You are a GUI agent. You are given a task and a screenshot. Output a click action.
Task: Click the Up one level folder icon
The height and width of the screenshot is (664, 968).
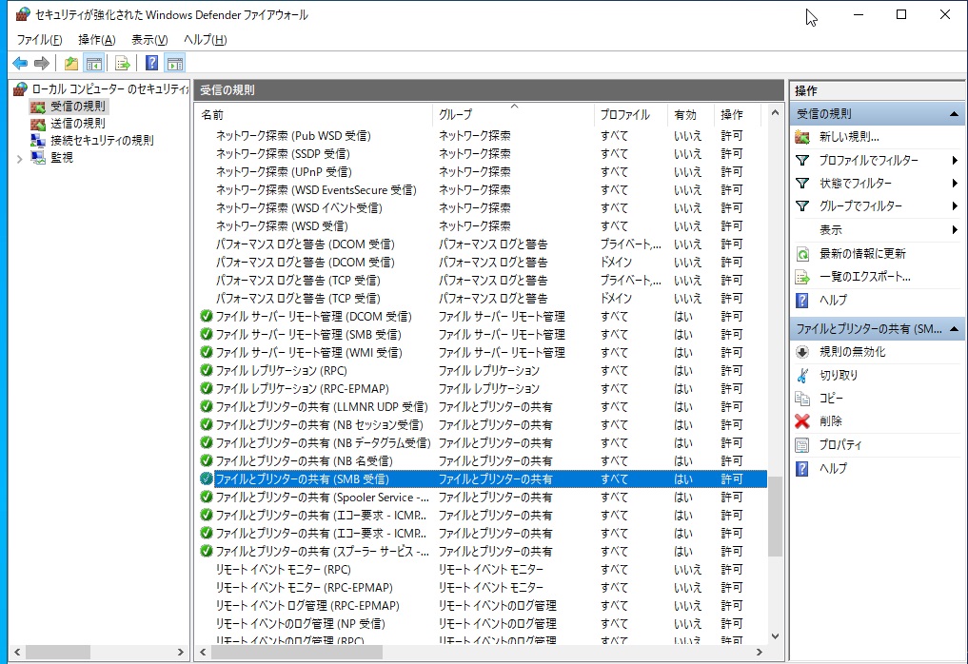71,63
